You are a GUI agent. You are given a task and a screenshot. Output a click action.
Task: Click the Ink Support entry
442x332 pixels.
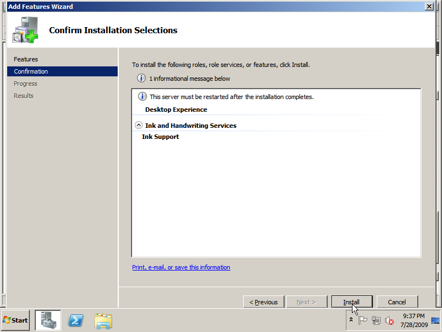[160, 137]
